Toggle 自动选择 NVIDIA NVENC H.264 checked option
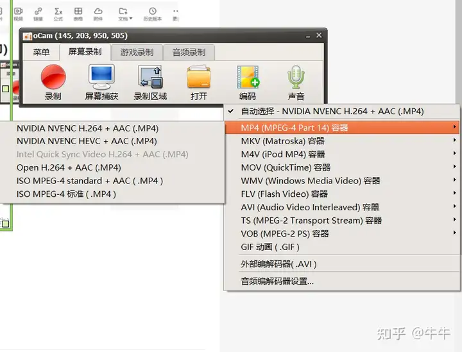This screenshot has height=352, width=462. click(342, 112)
